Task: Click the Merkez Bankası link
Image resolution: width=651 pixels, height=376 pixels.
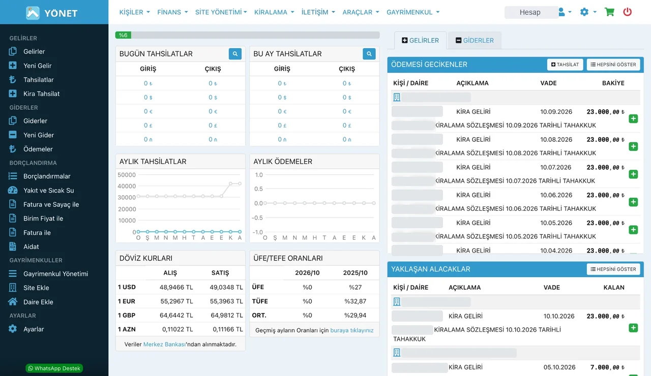Action: pyautogui.click(x=164, y=344)
